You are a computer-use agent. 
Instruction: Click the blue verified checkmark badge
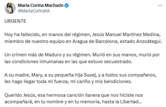(67, 5)
